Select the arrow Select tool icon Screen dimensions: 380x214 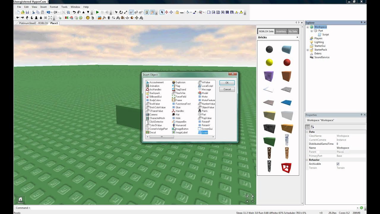point(162,12)
